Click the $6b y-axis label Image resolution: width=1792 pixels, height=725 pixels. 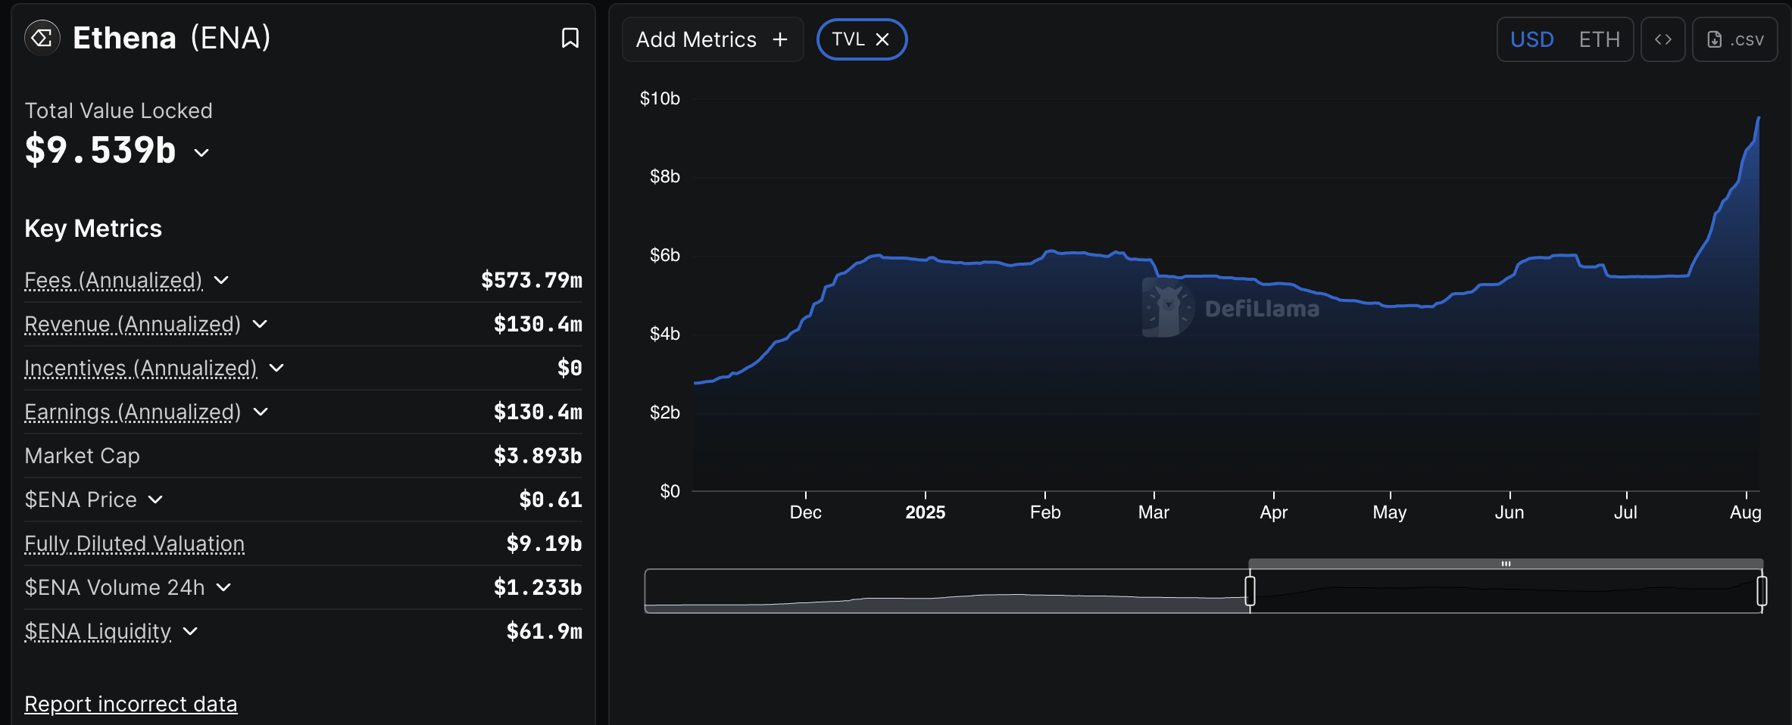665,255
